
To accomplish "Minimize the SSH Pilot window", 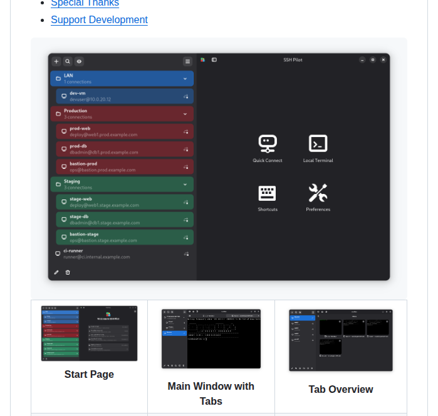I will [362, 60].
